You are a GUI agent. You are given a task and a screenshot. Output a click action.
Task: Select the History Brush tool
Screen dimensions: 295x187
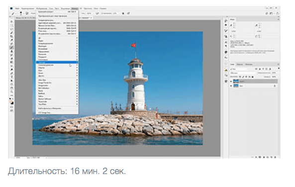coord(11,55)
